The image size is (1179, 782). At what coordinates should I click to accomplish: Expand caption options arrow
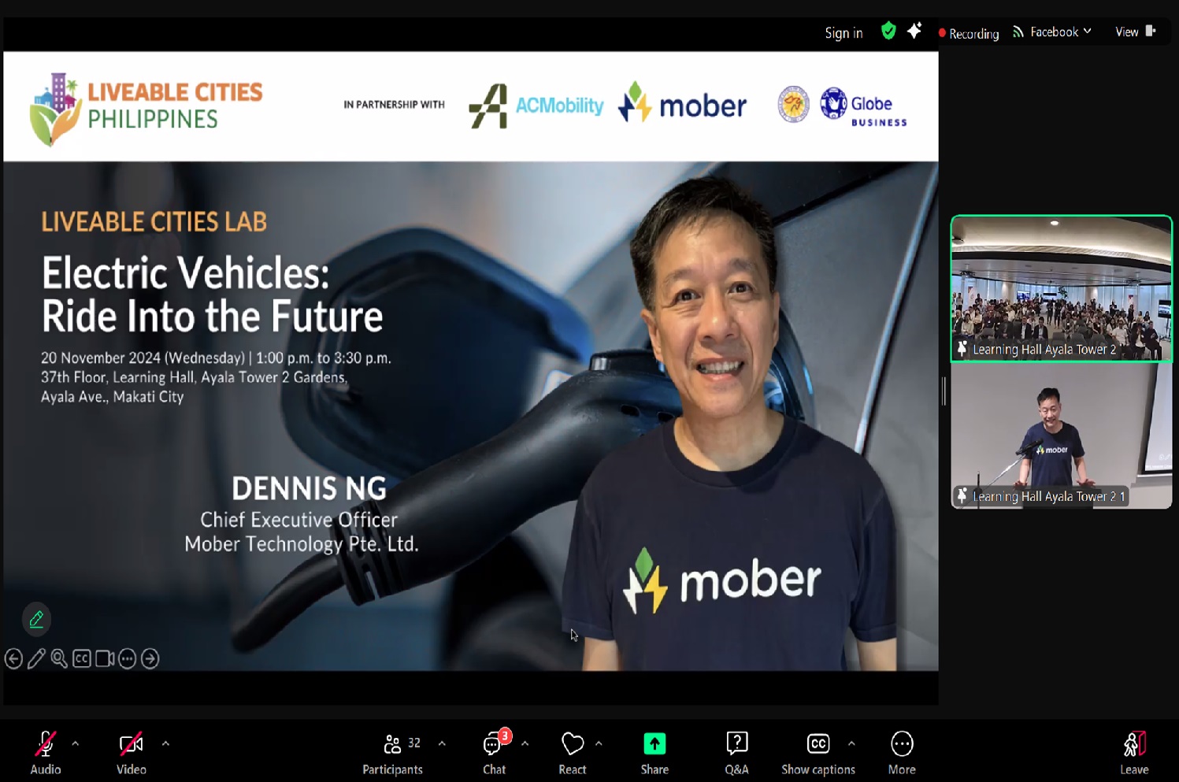click(x=851, y=743)
